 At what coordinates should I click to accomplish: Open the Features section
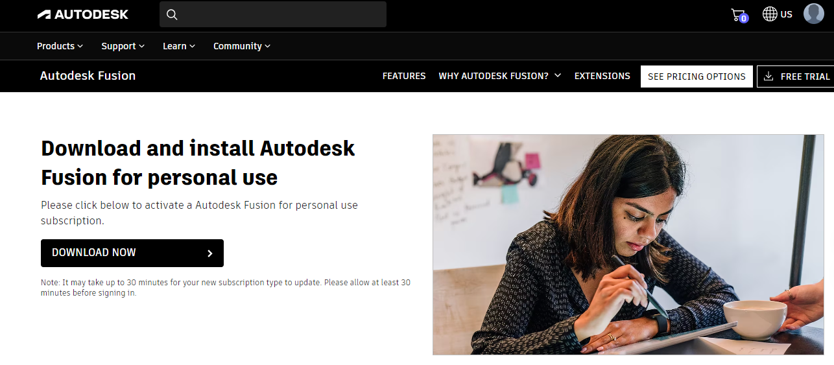(404, 76)
